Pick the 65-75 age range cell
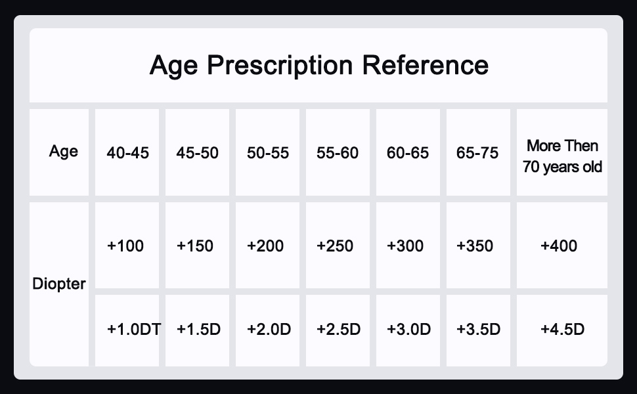 [477, 153]
